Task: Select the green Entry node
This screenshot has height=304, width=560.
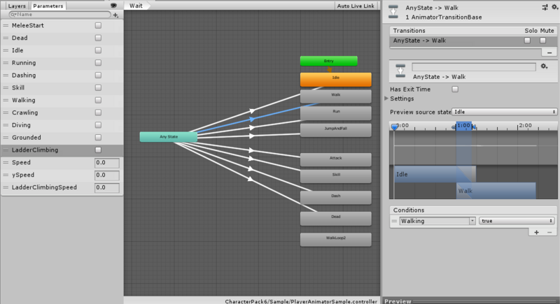Action: (328, 61)
